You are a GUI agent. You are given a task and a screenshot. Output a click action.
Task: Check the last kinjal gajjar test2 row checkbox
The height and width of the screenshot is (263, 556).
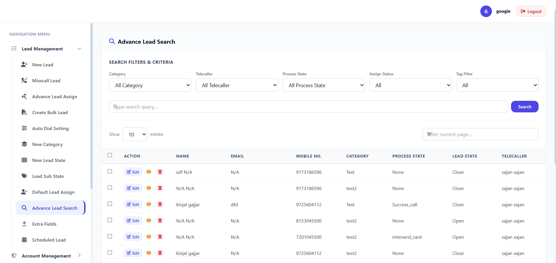tap(110, 253)
